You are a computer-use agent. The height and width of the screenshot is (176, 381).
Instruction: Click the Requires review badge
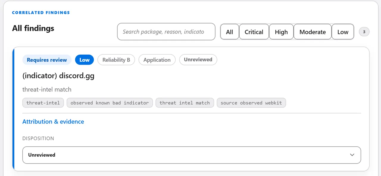click(x=47, y=60)
